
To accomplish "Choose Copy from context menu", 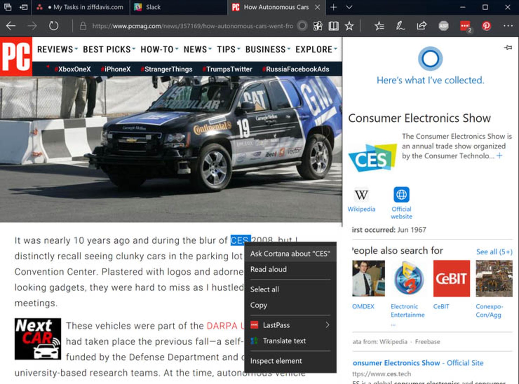I will coord(290,305).
